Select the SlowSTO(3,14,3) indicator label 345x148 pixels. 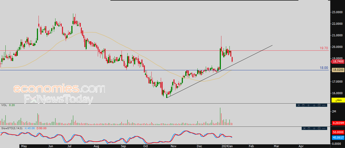coord(12,128)
